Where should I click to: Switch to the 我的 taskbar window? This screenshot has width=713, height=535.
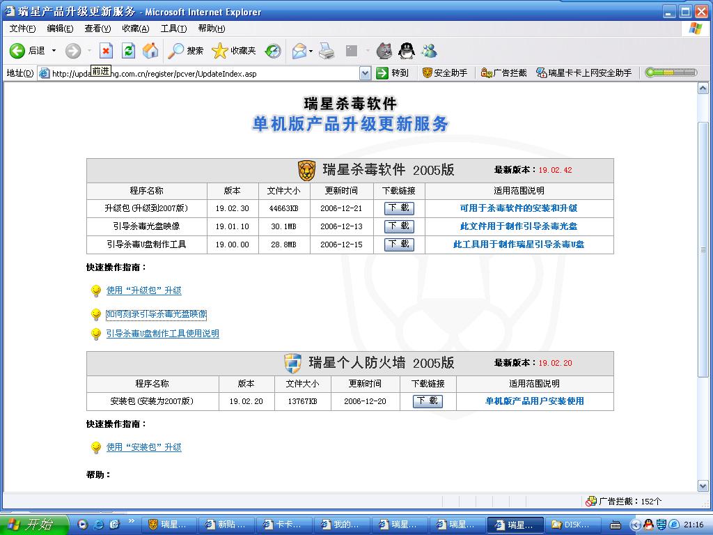point(341,525)
